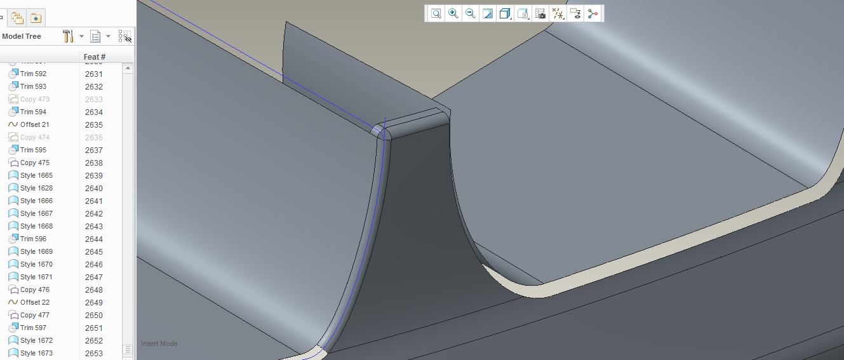Toggle the tree columns visibility icon
844x360 pixels.
click(124, 36)
